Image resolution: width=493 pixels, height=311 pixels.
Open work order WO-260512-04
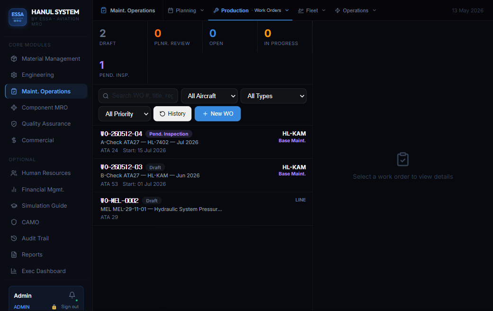point(203,142)
